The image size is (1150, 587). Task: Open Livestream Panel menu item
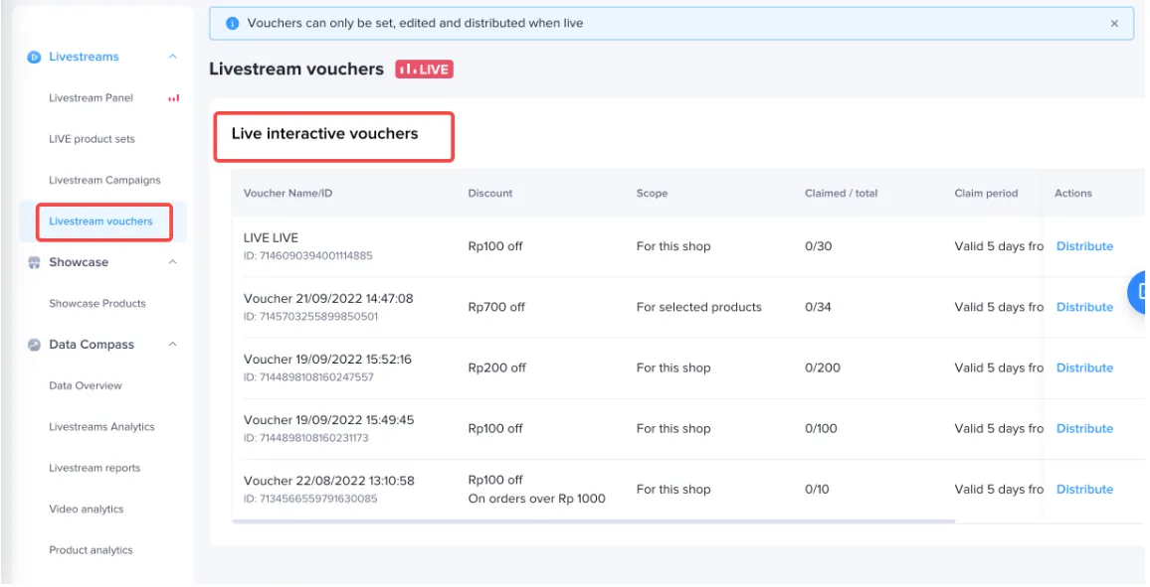tap(91, 98)
